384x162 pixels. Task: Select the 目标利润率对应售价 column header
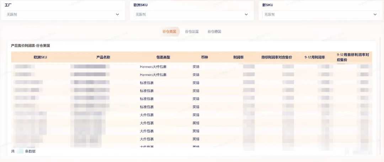(x=277, y=57)
